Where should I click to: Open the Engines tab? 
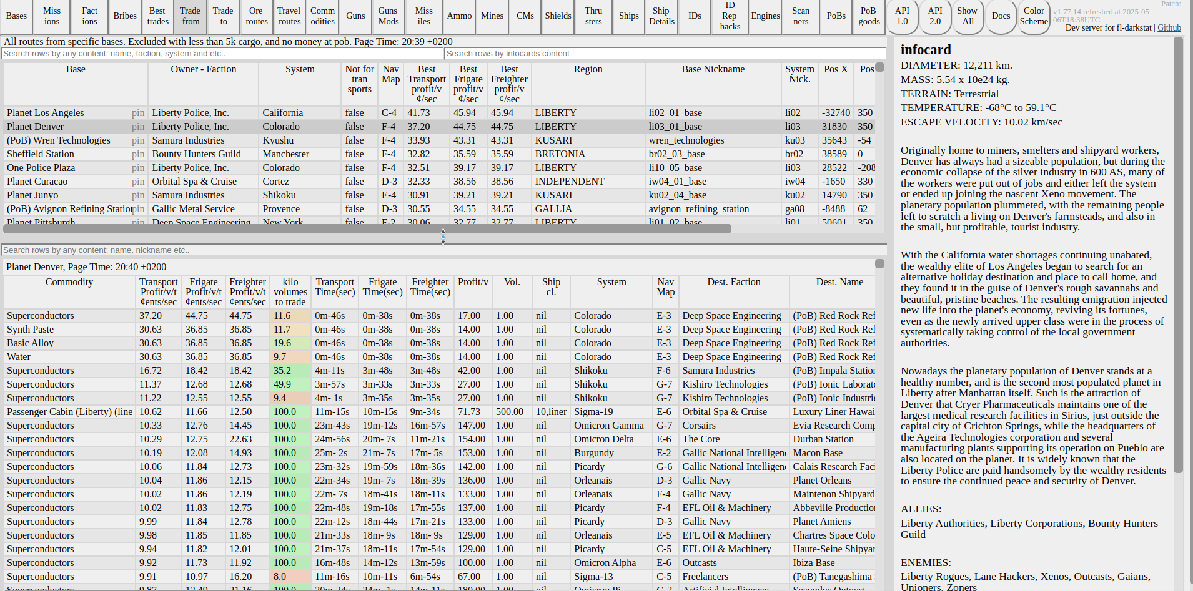pos(765,17)
